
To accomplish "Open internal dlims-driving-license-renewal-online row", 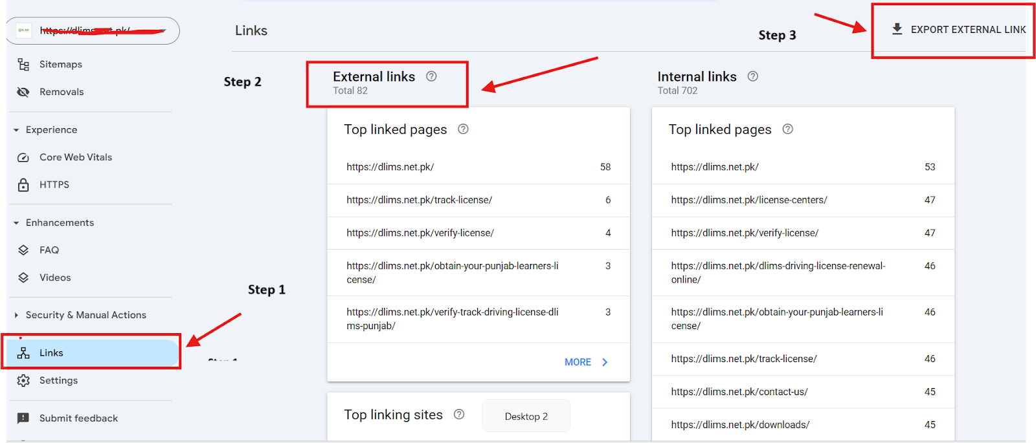I will point(803,272).
